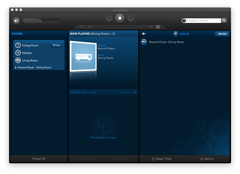Click the Line-In icon in the header
The height and width of the screenshot is (174, 240).
[175, 34]
